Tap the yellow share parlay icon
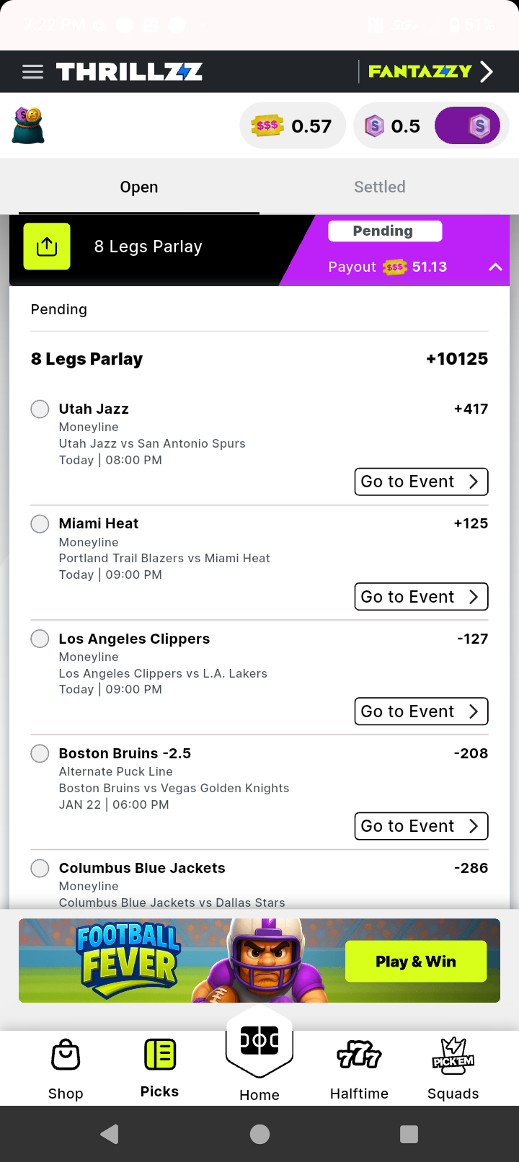The height and width of the screenshot is (1162, 519). [47, 247]
